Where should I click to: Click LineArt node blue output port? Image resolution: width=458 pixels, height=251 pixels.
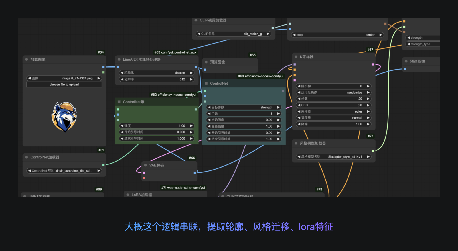point(196,67)
